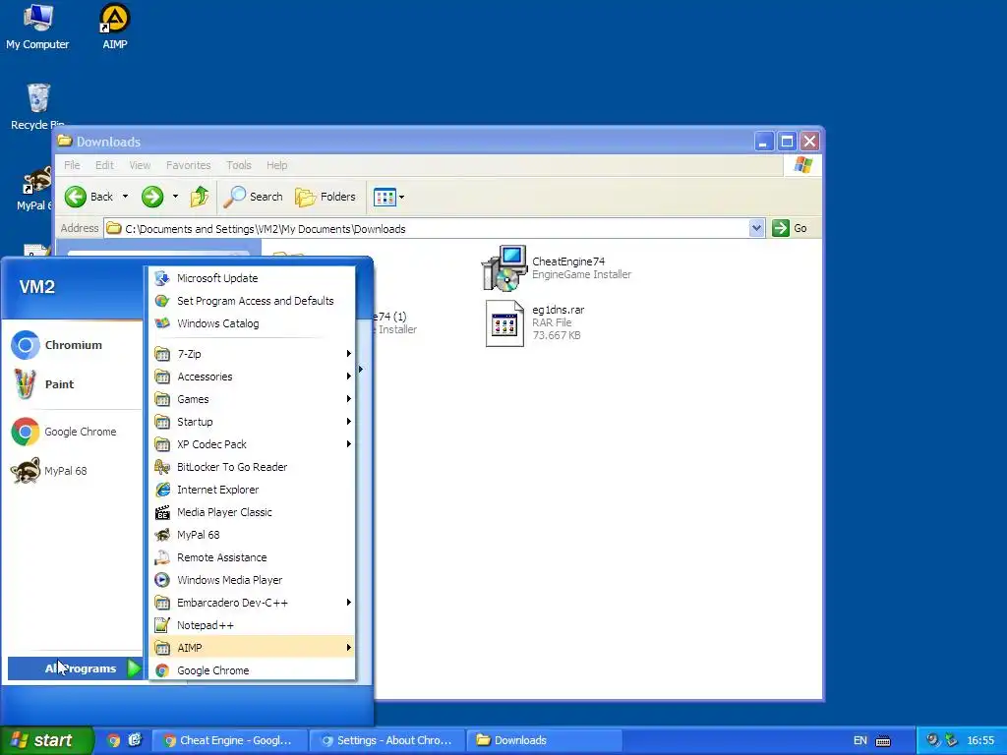Click the address bar path field
Image resolution: width=1007 pixels, height=755 pixels.
tap(427, 228)
